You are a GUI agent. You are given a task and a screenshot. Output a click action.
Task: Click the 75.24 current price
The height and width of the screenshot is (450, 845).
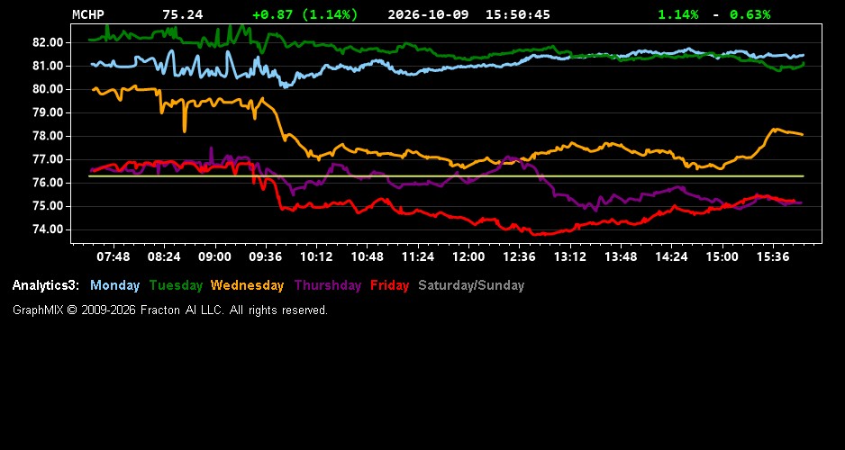[x=183, y=14]
